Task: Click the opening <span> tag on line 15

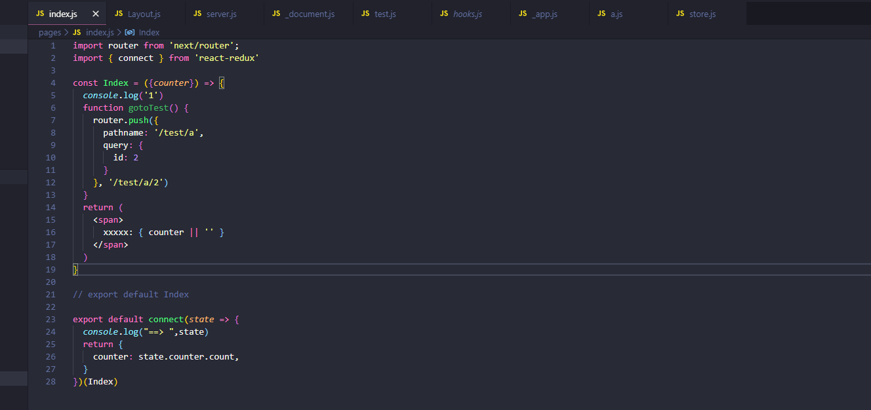Action: coord(108,220)
